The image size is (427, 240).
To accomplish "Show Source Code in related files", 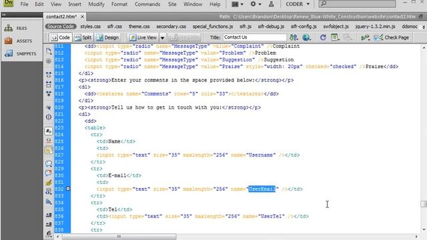I will coord(61,27).
